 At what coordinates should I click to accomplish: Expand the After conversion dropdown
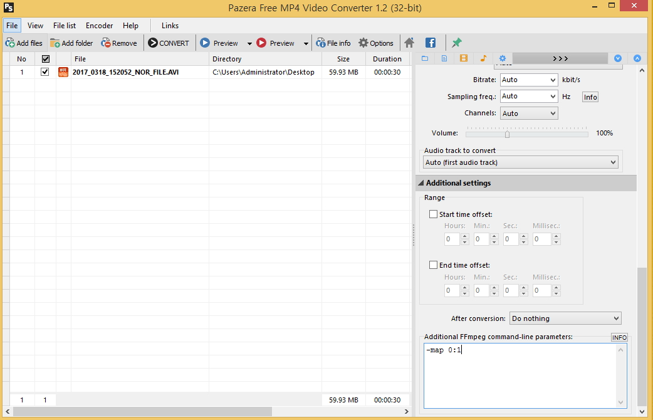[x=565, y=318]
